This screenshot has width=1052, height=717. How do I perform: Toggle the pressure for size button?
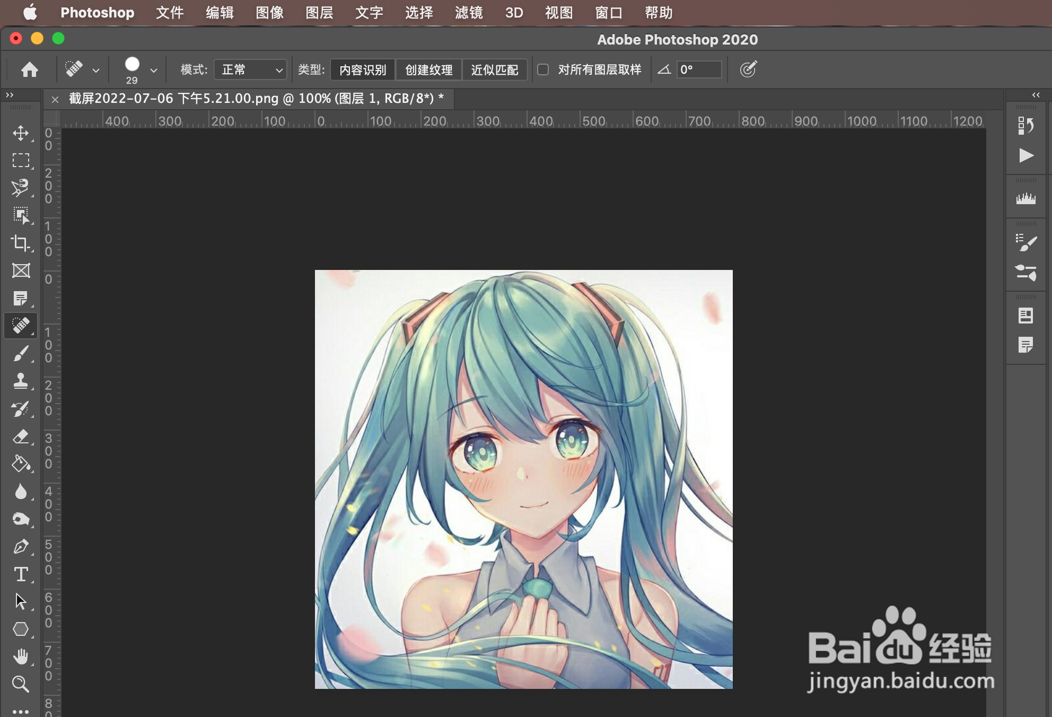pyautogui.click(x=748, y=69)
